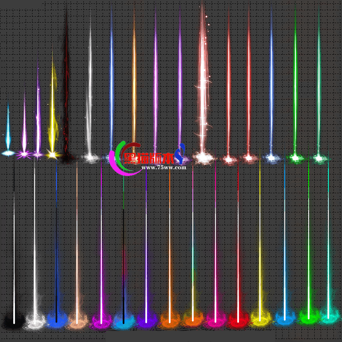
Task: Select the white beam with feathered burst base
Action: tap(34, 256)
